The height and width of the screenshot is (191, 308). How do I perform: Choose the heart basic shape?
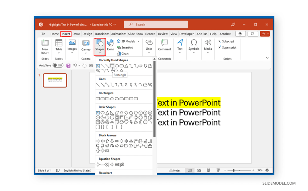pos(126,122)
